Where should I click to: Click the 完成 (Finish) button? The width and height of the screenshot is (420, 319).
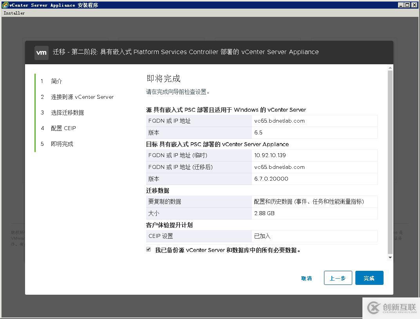(369, 278)
